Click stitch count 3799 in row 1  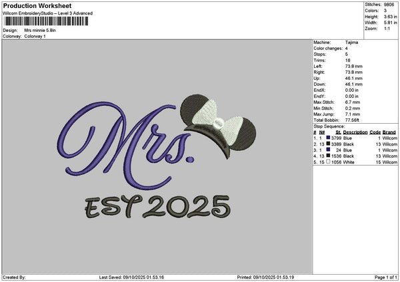336,138
